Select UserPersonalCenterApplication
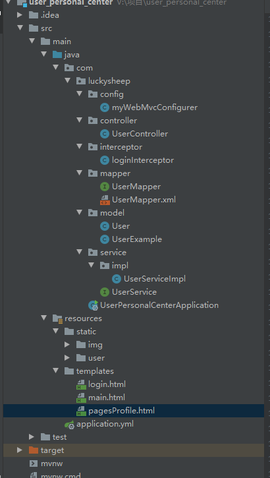The height and width of the screenshot is (478, 270). tap(159, 305)
